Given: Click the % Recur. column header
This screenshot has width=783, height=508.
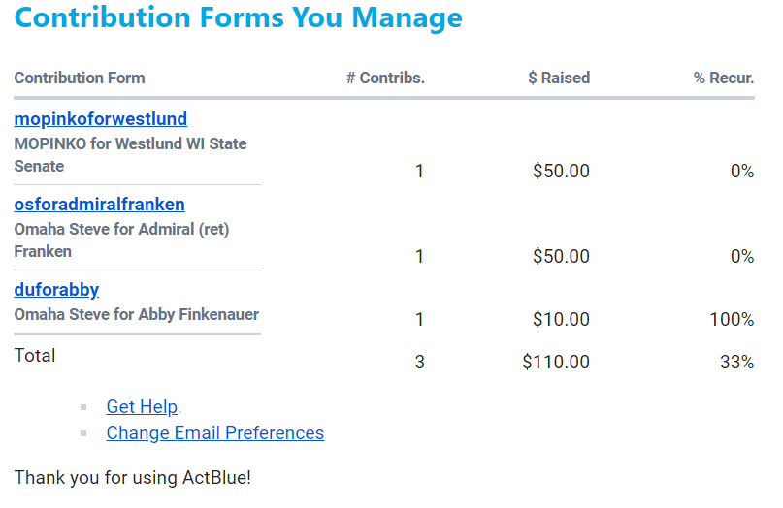Looking at the screenshot, I should click(724, 78).
